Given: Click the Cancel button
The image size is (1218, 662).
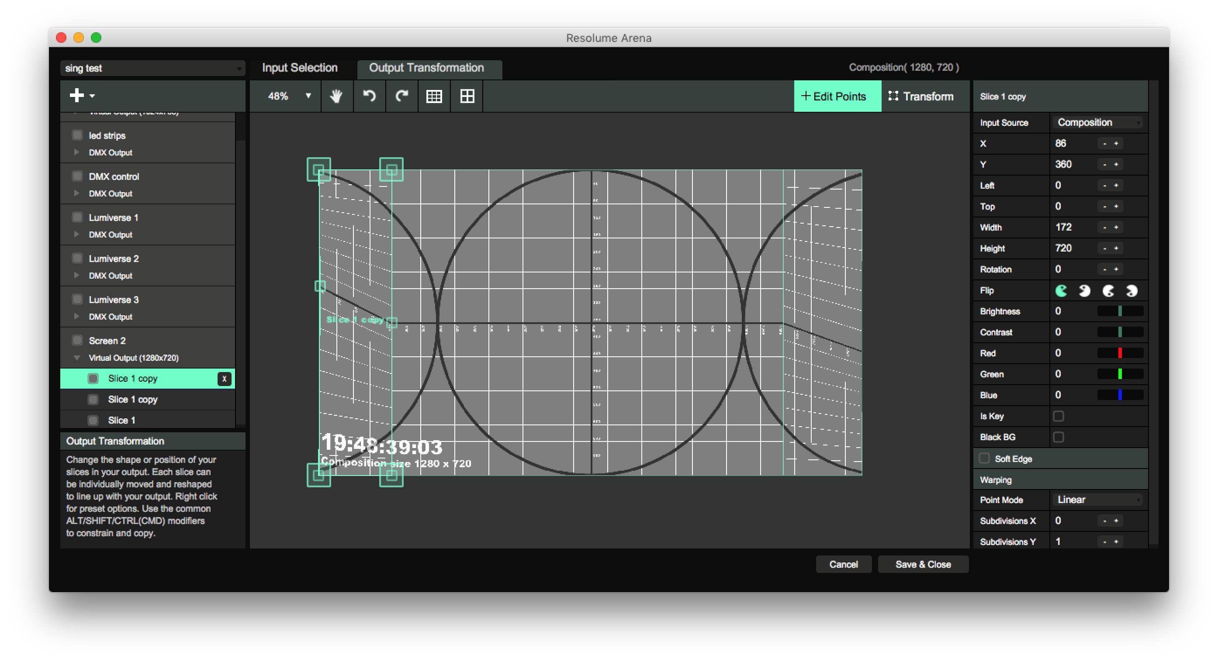Looking at the screenshot, I should pos(843,564).
